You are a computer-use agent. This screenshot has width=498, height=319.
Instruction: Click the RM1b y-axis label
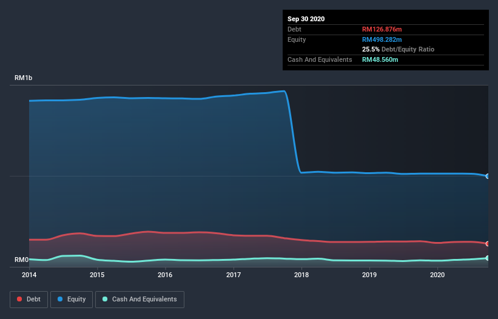pos(23,78)
